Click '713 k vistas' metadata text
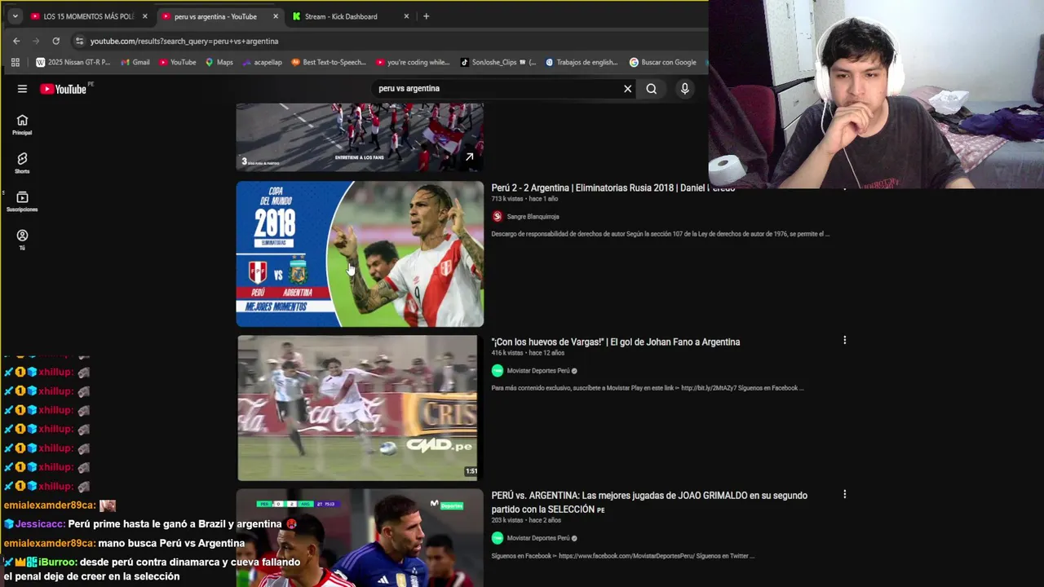Viewport: 1044px width, 587px height. coord(507,199)
